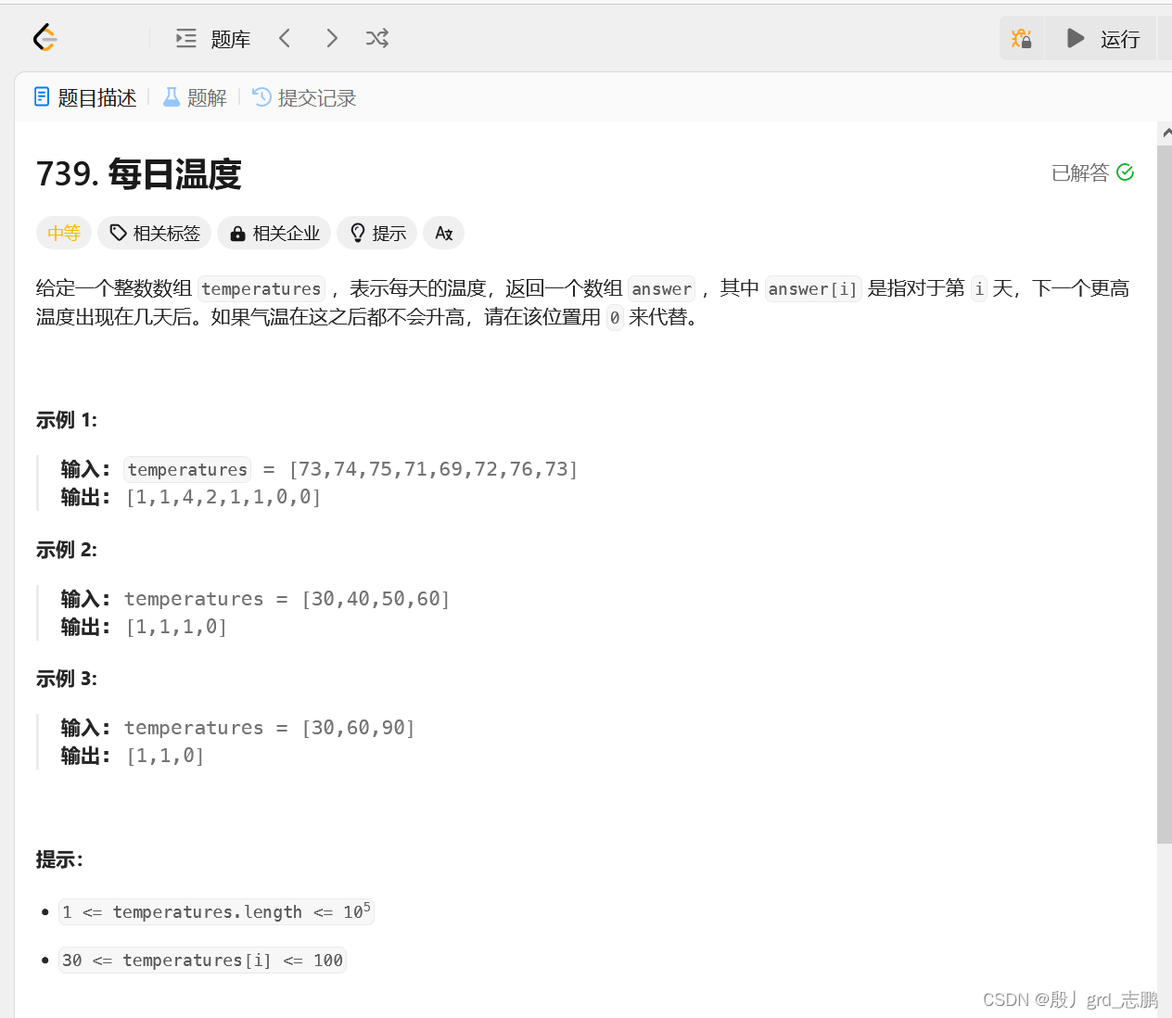Open the 提交记录 tab
This screenshot has height=1018, width=1172.
pos(315,96)
